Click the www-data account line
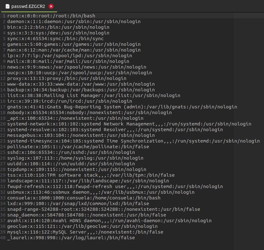Viewport: 264px width, 250px height. (81, 84)
